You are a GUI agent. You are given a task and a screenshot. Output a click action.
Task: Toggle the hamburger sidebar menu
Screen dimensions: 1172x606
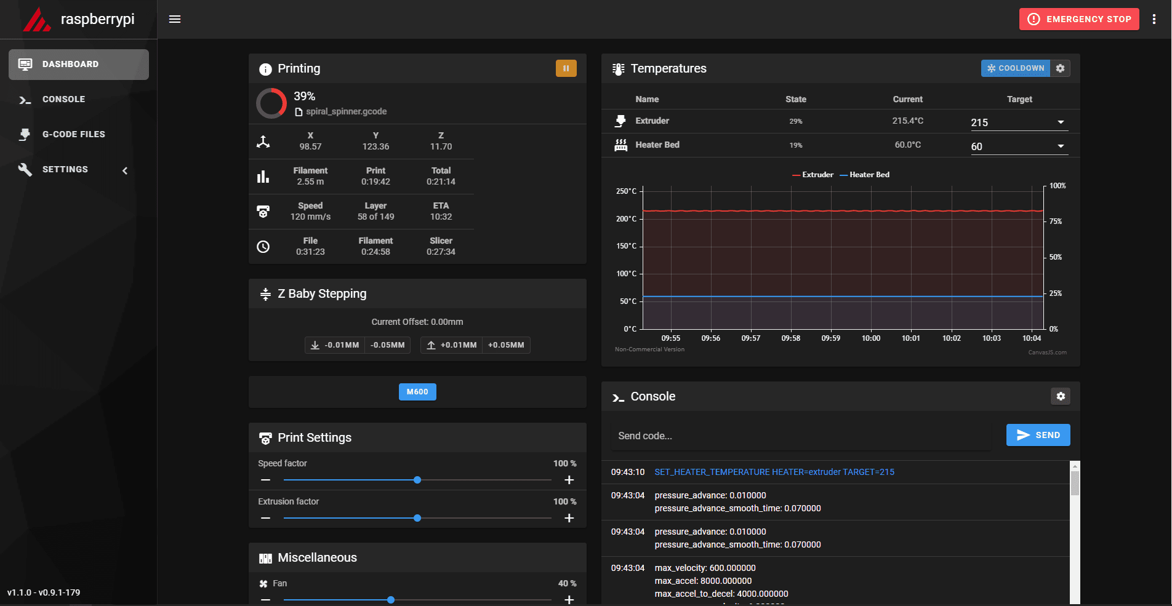[175, 19]
